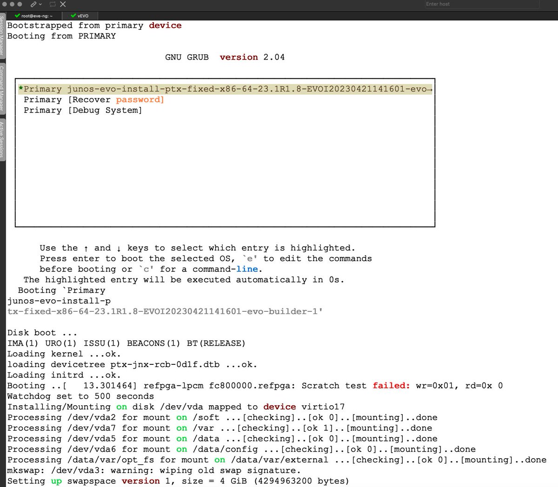Click the Bootstrapped from primary device line

click(x=94, y=26)
